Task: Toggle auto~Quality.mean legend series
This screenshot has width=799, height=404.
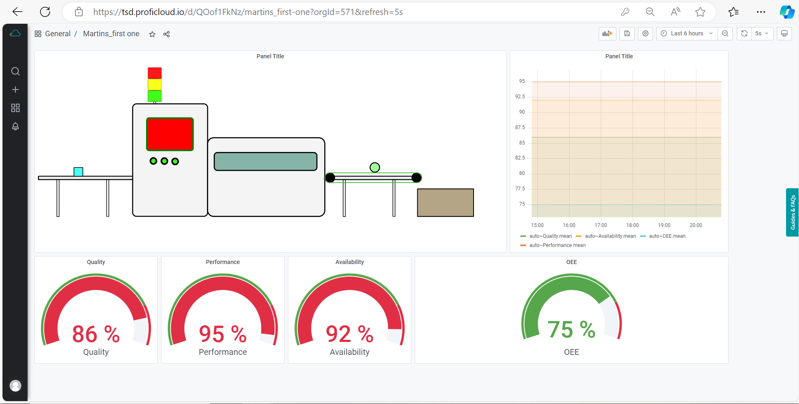Action: (x=550, y=236)
